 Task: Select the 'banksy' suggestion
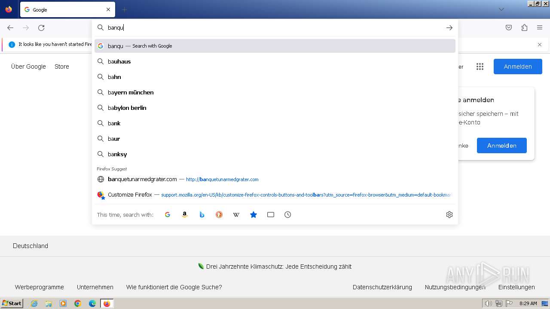275,154
